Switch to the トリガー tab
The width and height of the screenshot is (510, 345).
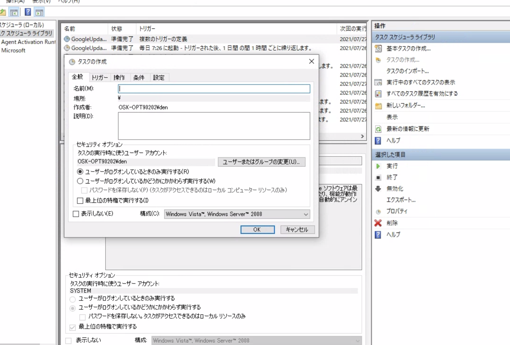pyautogui.click(x=100, y=78)
